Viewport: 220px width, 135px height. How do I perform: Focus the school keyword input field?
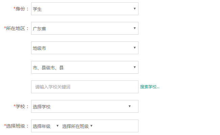pyautogui.click(x=85, y=87)
